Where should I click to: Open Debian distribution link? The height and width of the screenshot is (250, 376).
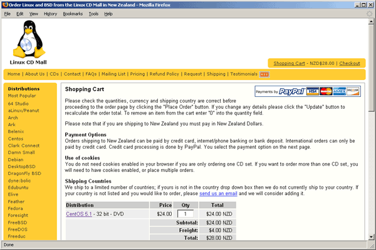[x=16, y=160]
